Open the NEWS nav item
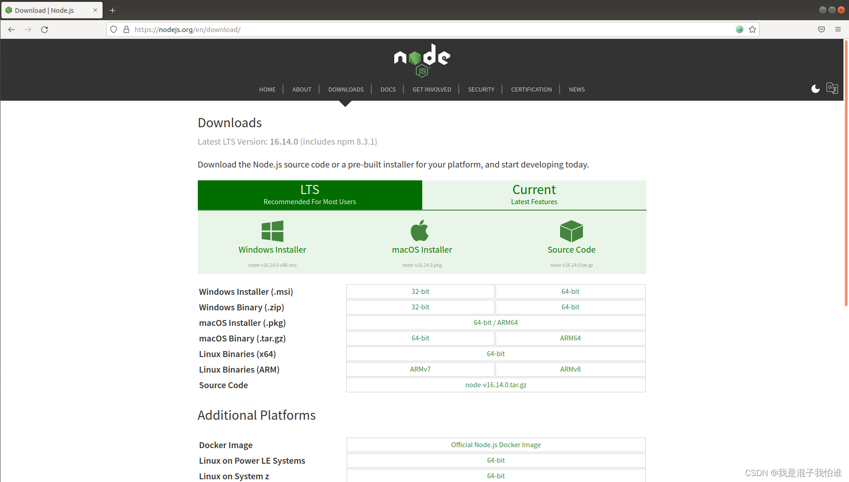The image size is (849, 482). click(x=577, y=89)
